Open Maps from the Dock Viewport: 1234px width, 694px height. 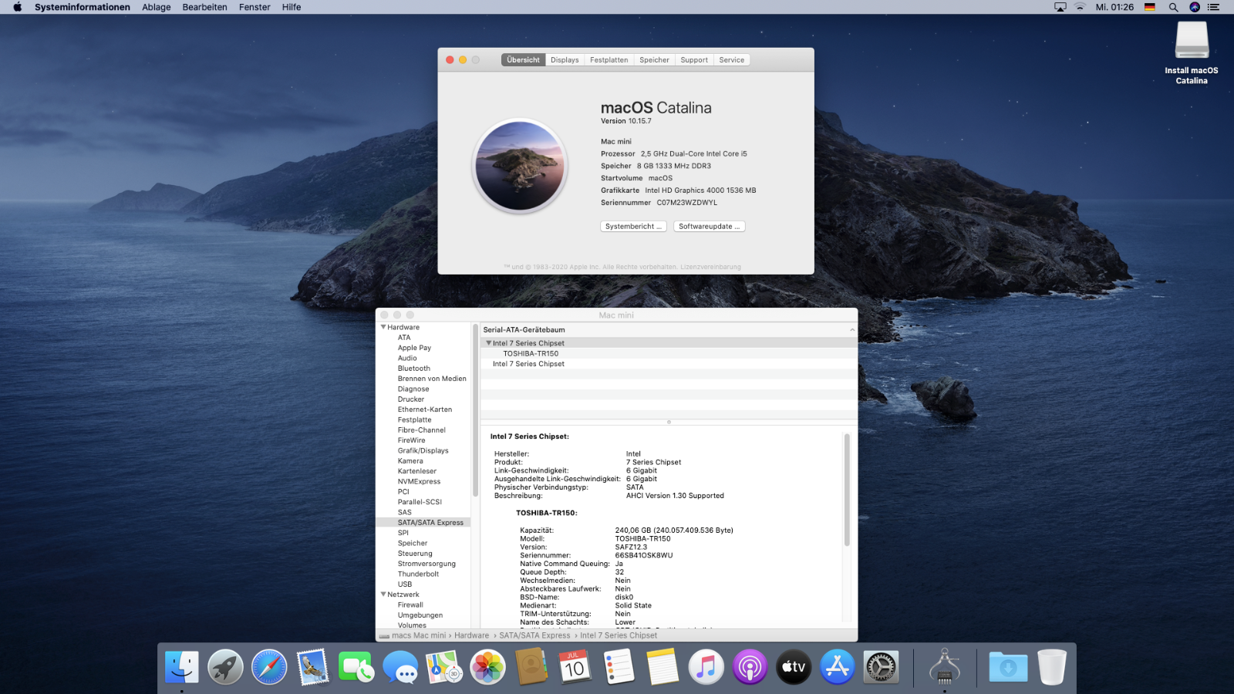click(x=444, y=667)
